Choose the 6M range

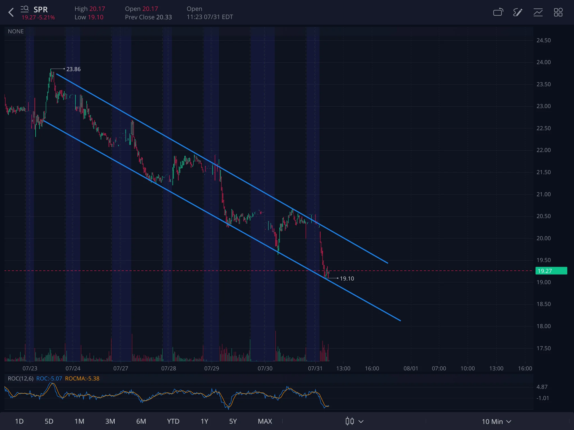point(141,421)
